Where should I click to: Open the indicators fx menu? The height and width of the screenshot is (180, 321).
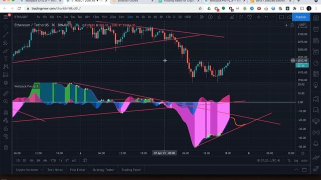[219, 17]
